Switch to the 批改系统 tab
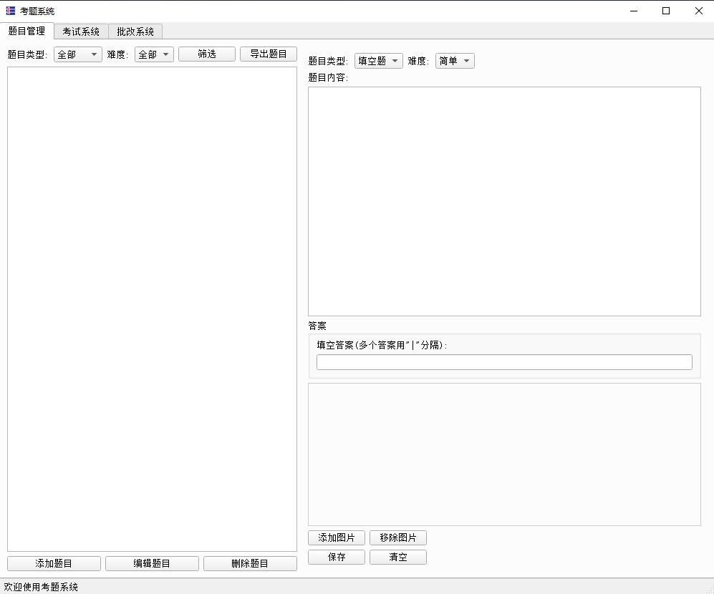 click(x=135, y=31)
